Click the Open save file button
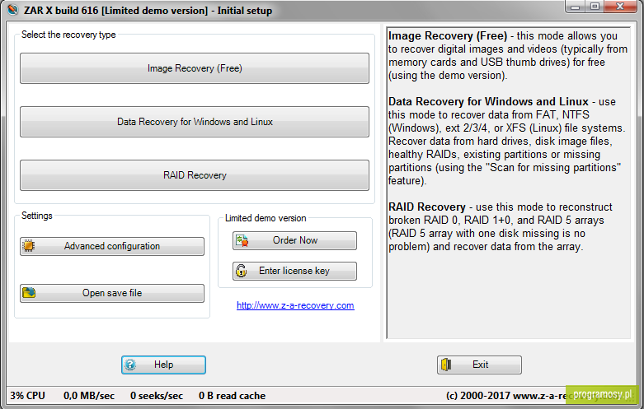The image size is (644, 409). point(111,293)
